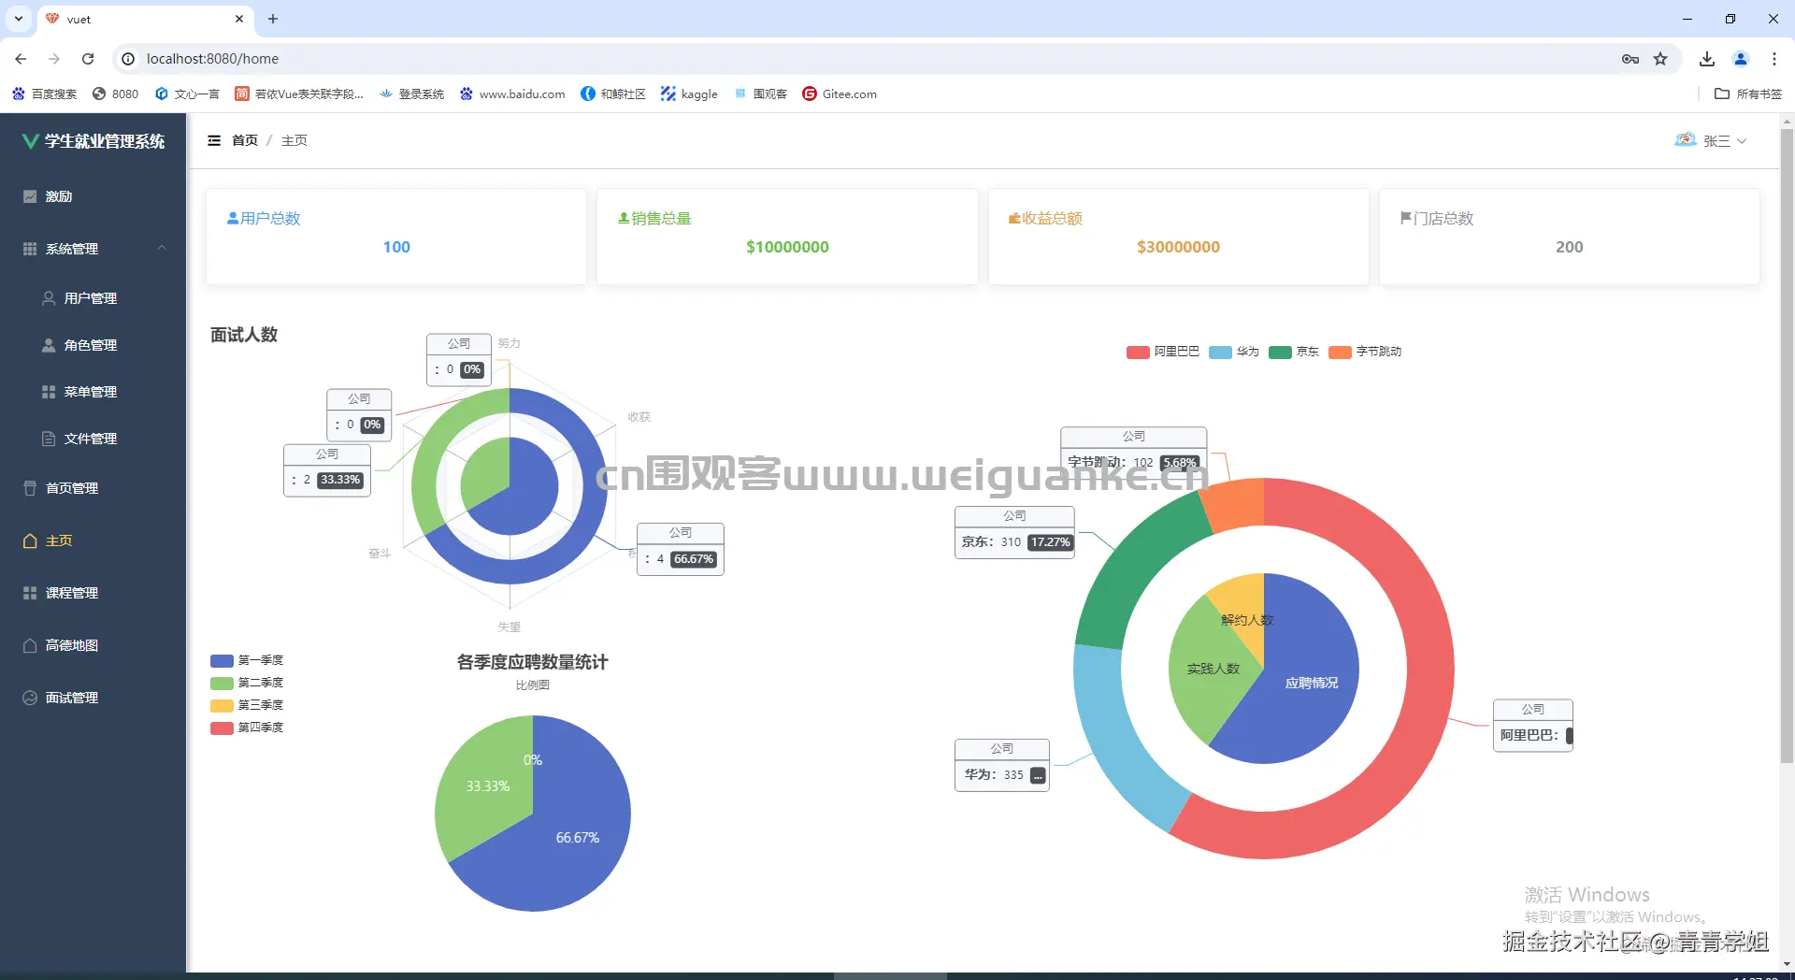Click the 应聘情况 pie slice
The image size is (1795, 980).
pos(1311,683)
